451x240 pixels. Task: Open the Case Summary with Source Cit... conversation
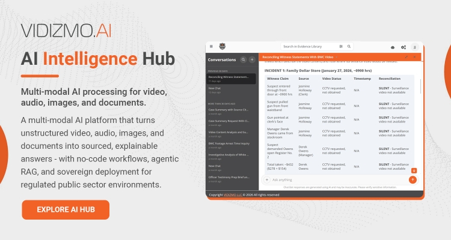click(231, 112)
